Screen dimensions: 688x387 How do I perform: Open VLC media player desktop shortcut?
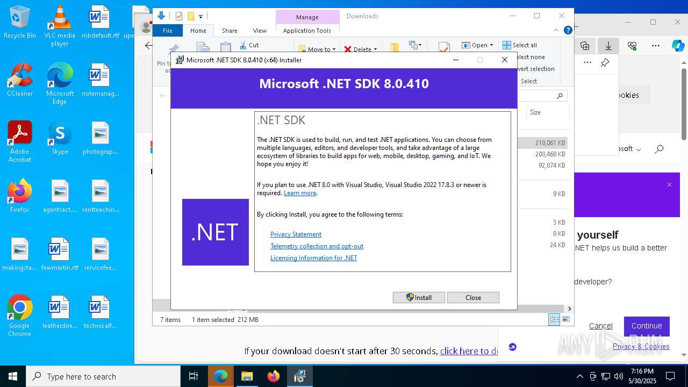(x=60, y=25)
